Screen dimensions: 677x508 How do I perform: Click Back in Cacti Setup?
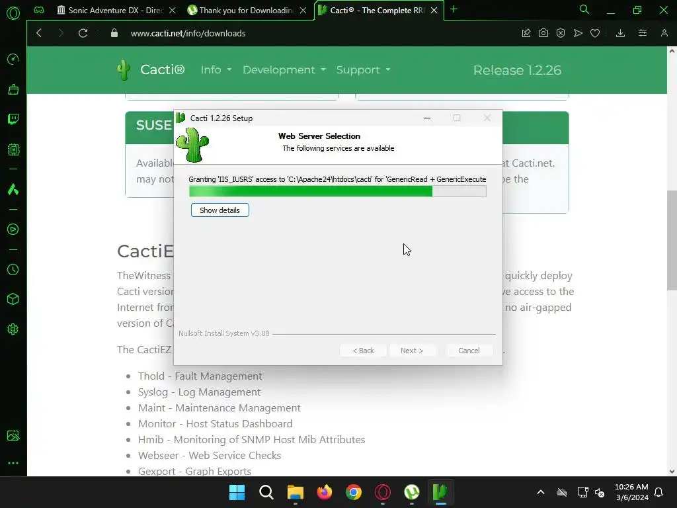tap(363, 351)
